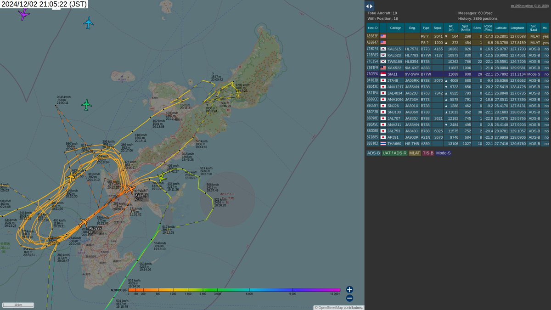Viewport: 551px width, 310px height.
Task: Sort the table by the Latitude column
Action: pyautogui.click(x=501, y=28)
